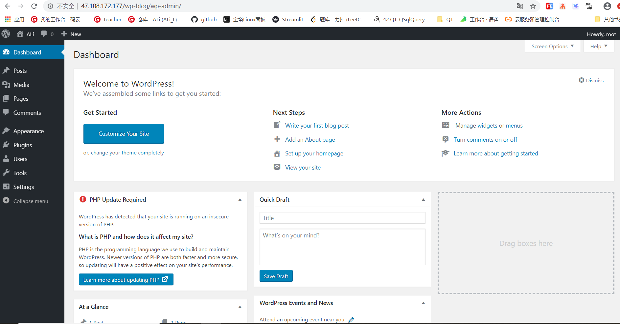Screen dimensions: 620x324
Task: Open the Pages menu
Action: pyautogui.click(x=32, y=98)
